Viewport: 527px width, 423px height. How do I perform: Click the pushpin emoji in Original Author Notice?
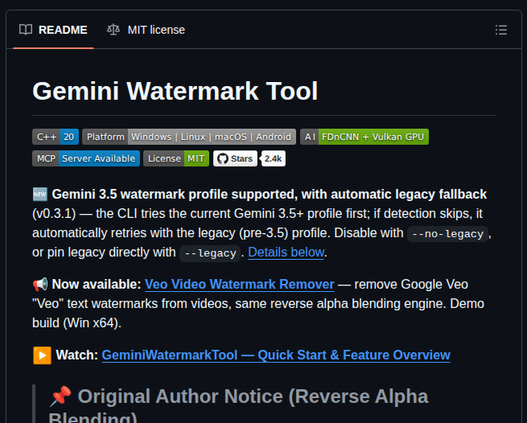[60, 396]
